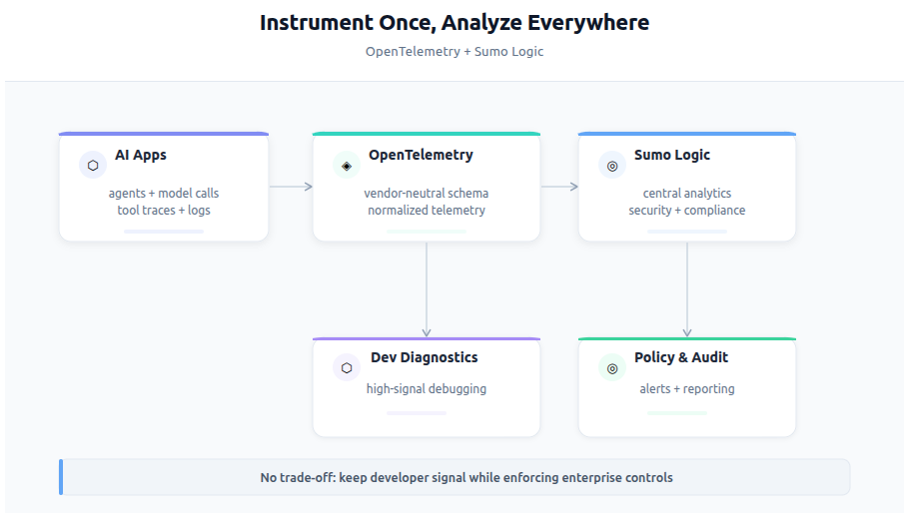Click the "tool traces + logs" text
Screen dimensions: 909x518
click(x=164, y=211)
